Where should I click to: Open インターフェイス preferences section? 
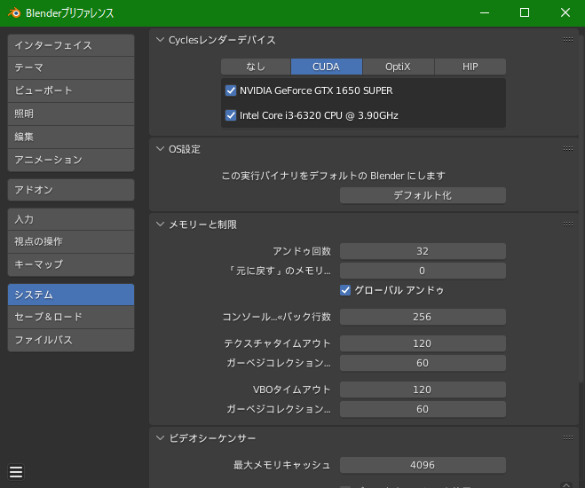[71, 45]
